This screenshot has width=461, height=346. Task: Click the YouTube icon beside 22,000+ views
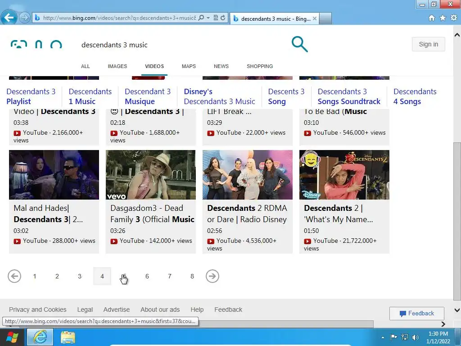[211, 133]
